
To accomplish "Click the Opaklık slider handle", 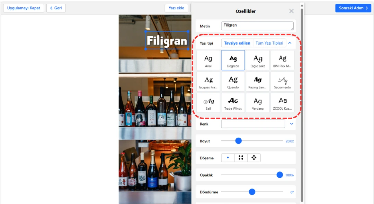I will tap(279, 175).
